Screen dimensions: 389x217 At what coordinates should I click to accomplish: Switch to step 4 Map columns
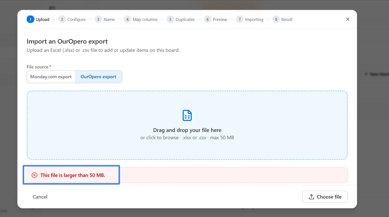coord(141,19)
